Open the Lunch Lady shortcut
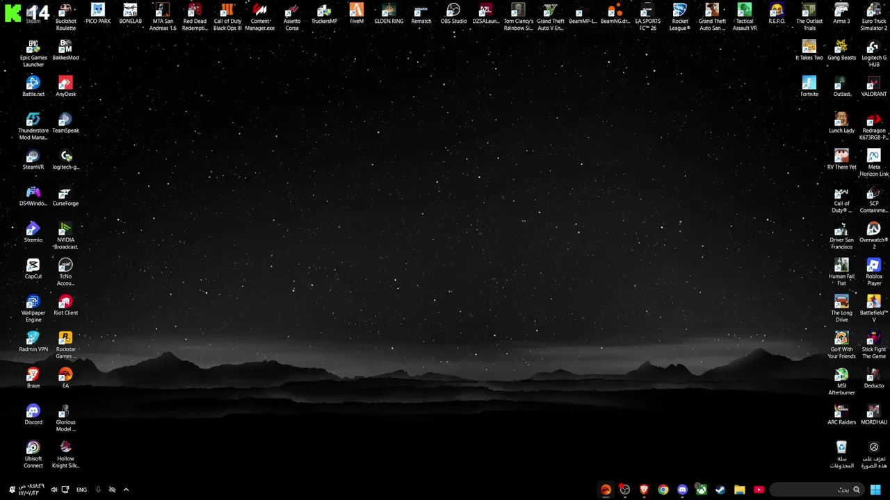The image size is (890, 500). click(x=841, y=123)
